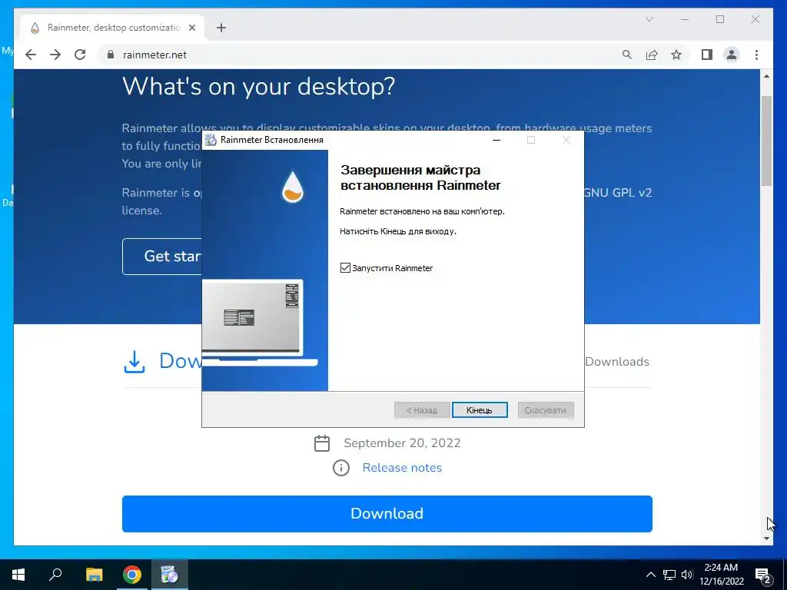Open Chrome three-dot menu

click(x=756, y=55)
